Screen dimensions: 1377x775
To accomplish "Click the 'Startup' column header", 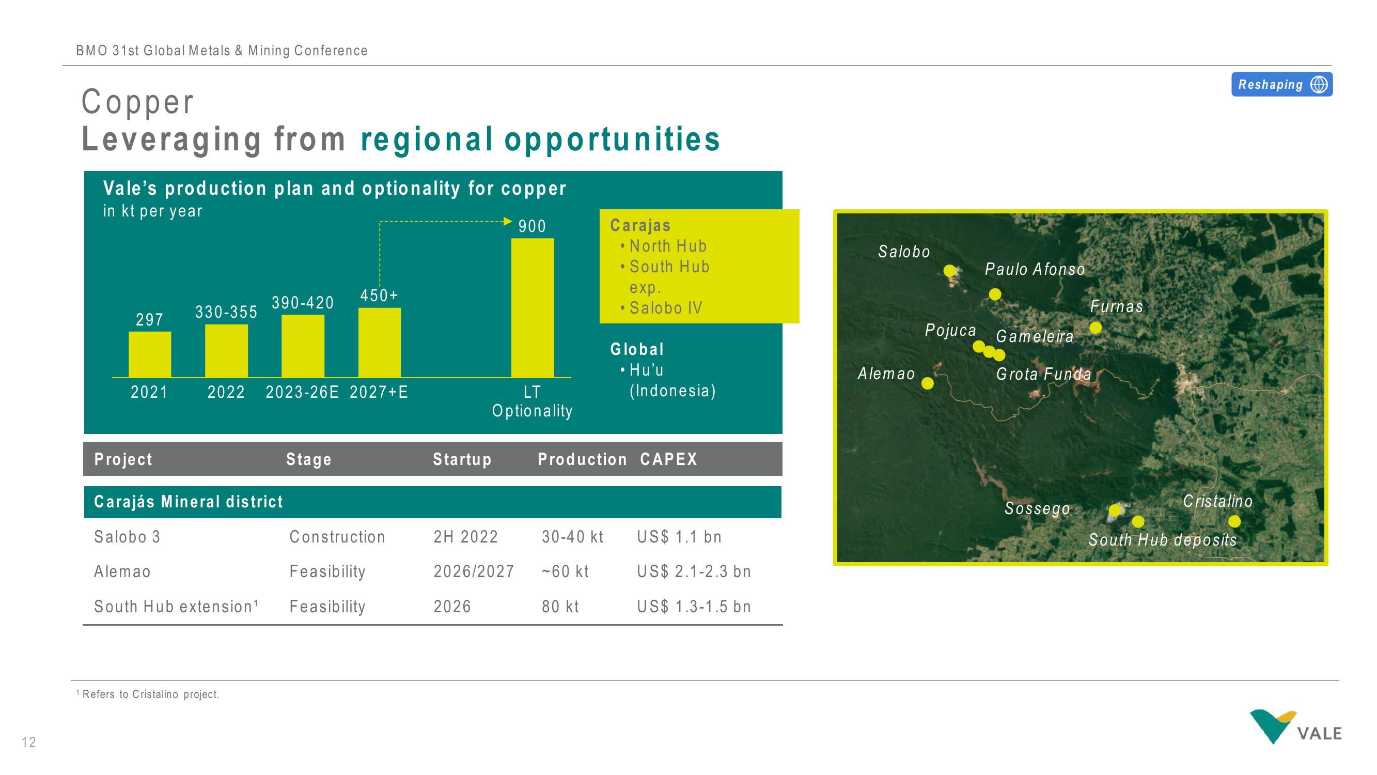I will click(462, 459).
